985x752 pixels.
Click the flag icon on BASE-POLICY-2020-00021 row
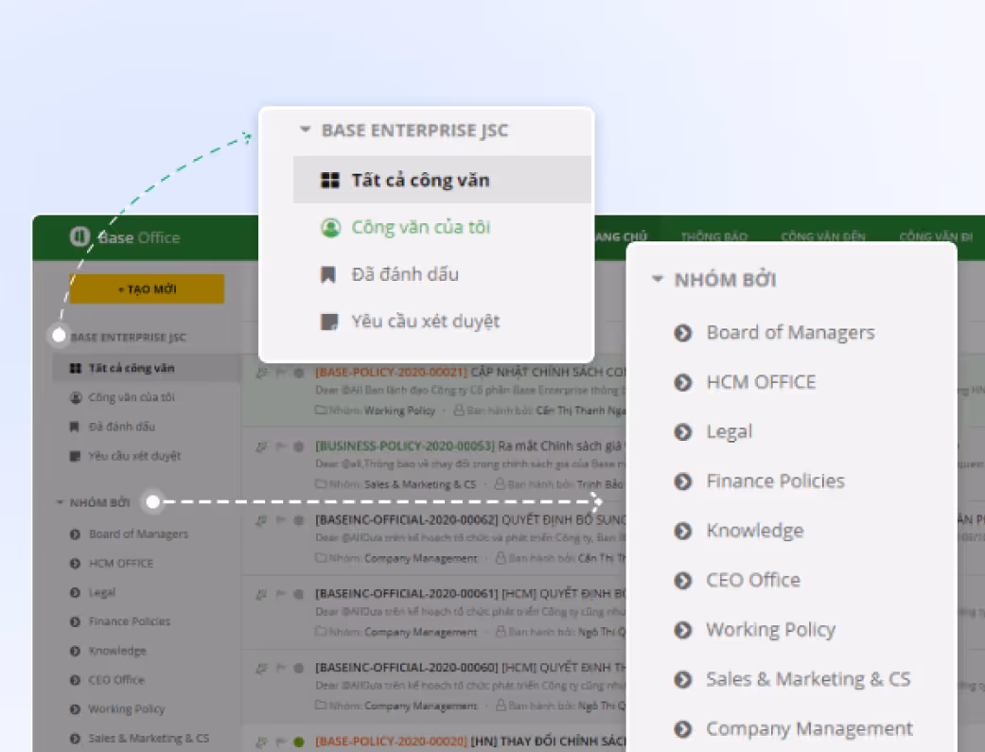click(281, 374)
